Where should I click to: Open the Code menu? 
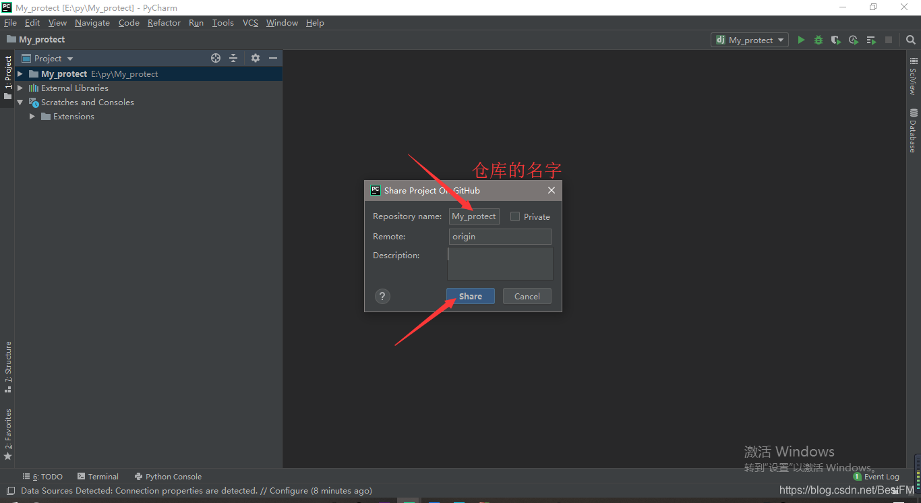point(129,23)
